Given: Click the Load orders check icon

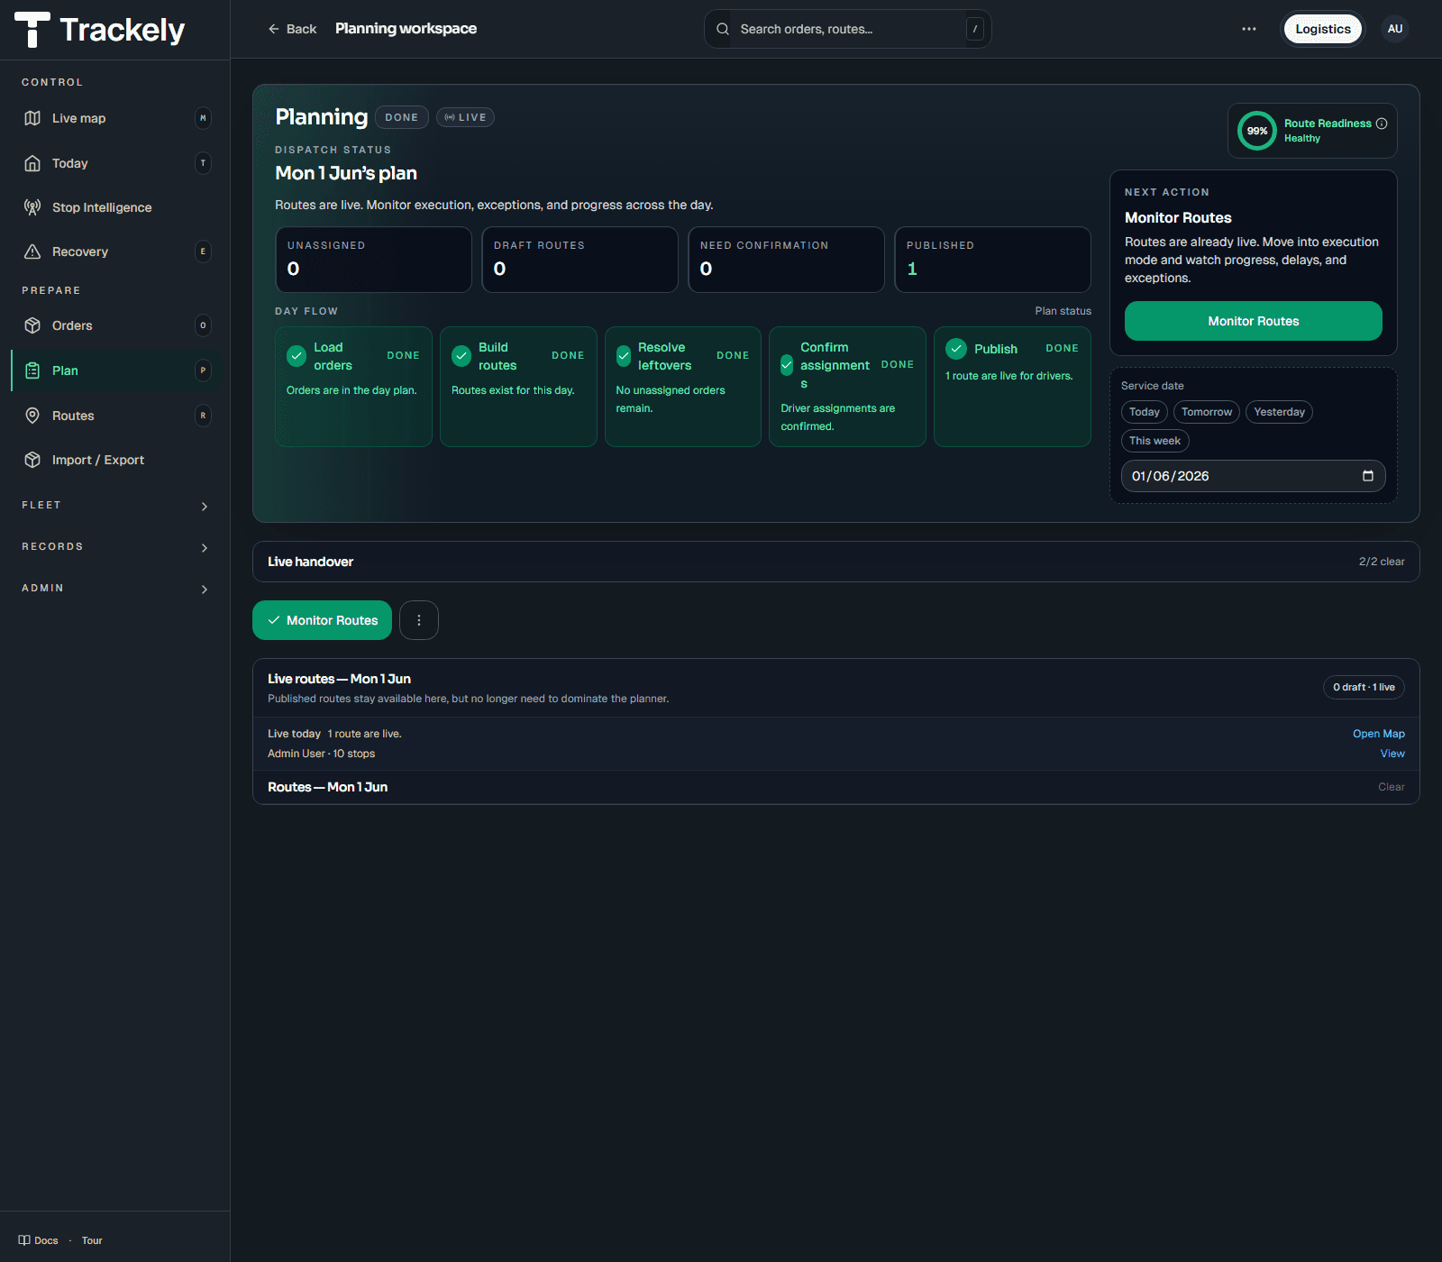Looking at the screenshot, I should point(297,356).
